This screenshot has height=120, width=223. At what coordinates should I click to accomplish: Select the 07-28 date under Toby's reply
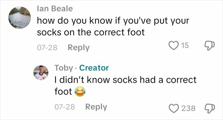click(x=65, y=107)
